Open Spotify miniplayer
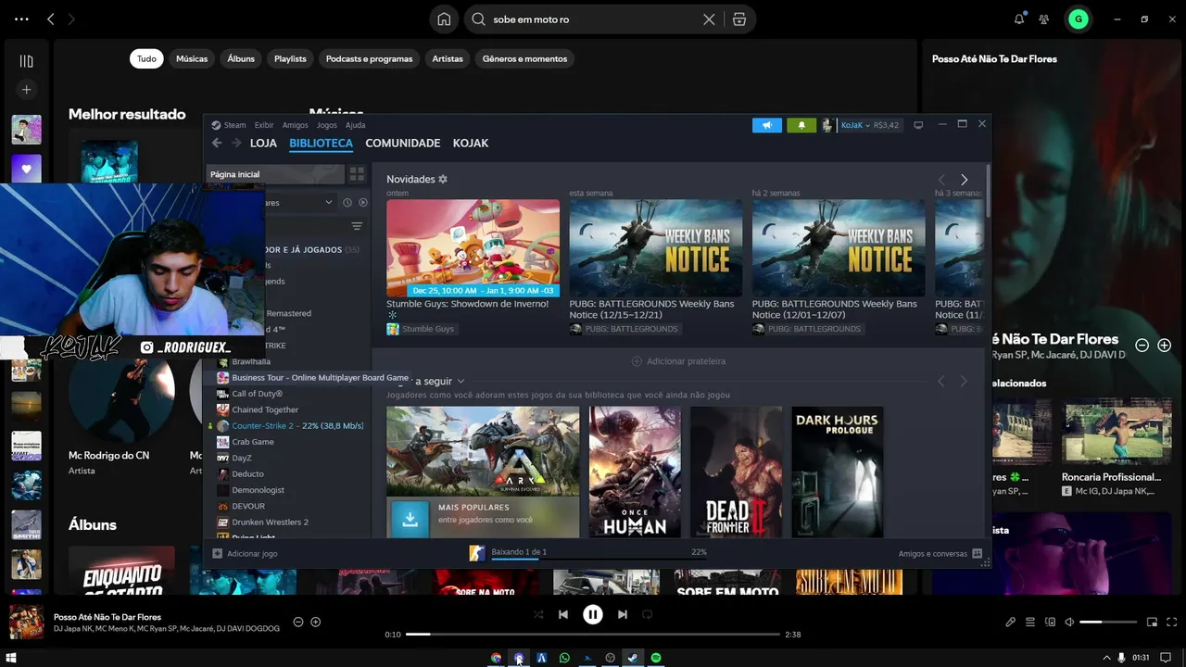Viewport: 1186px width, 667px height. 1152,622
